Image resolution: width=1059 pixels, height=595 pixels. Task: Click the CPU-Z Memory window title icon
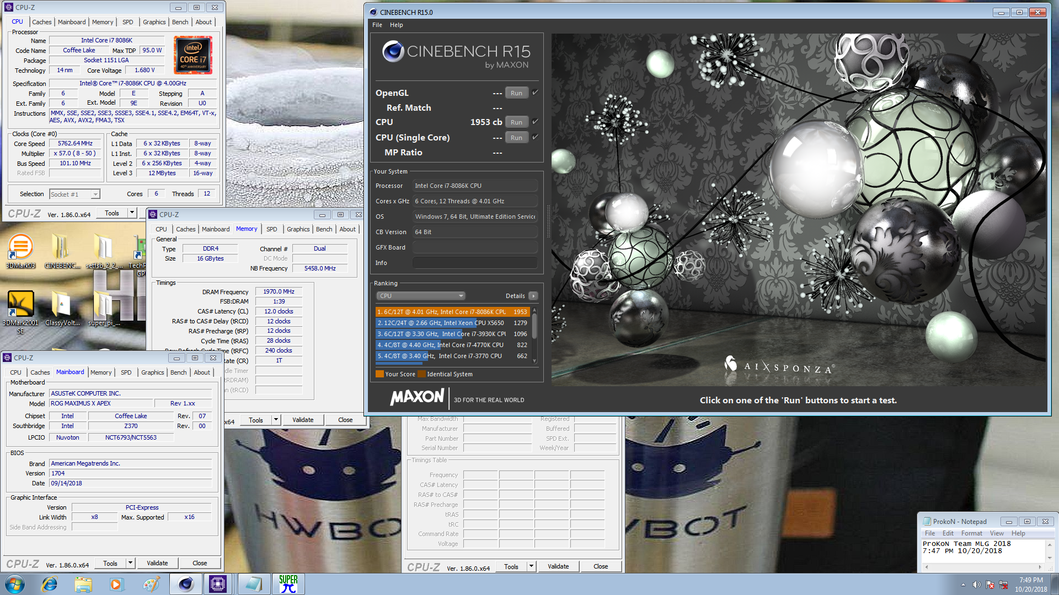153,214
